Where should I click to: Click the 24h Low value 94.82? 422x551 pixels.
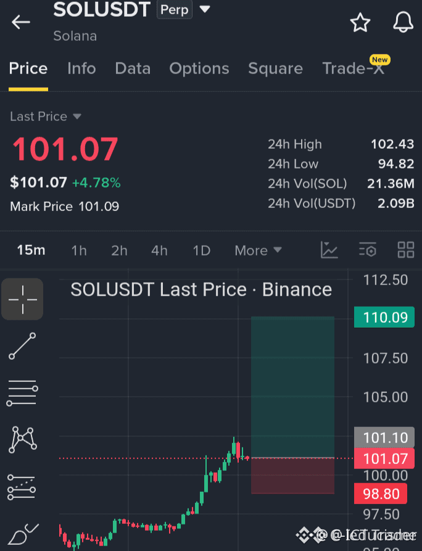396,164
